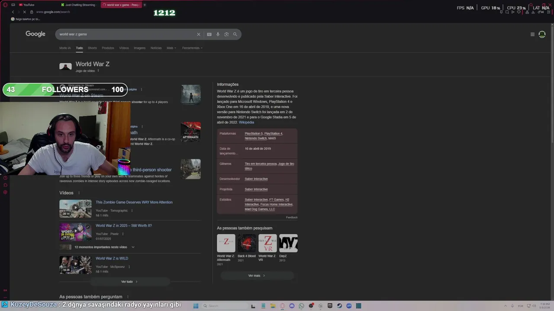Open WhatsApp from the taskbar

coord(301,306)
